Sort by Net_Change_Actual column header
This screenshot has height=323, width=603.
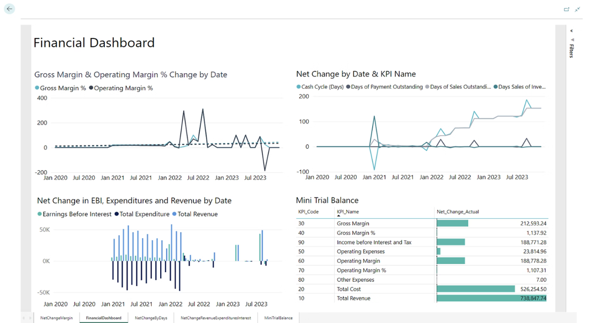click(457, 212)
